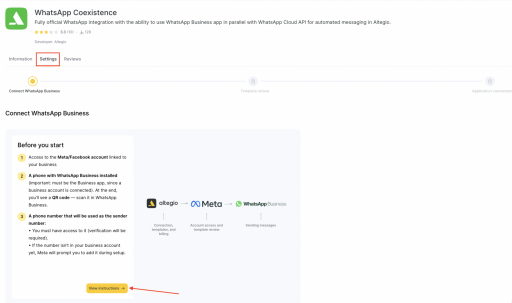This screenshot has height=303, width=512.
Task: Click the progress line between the first two steps
Action: [142, 81]
